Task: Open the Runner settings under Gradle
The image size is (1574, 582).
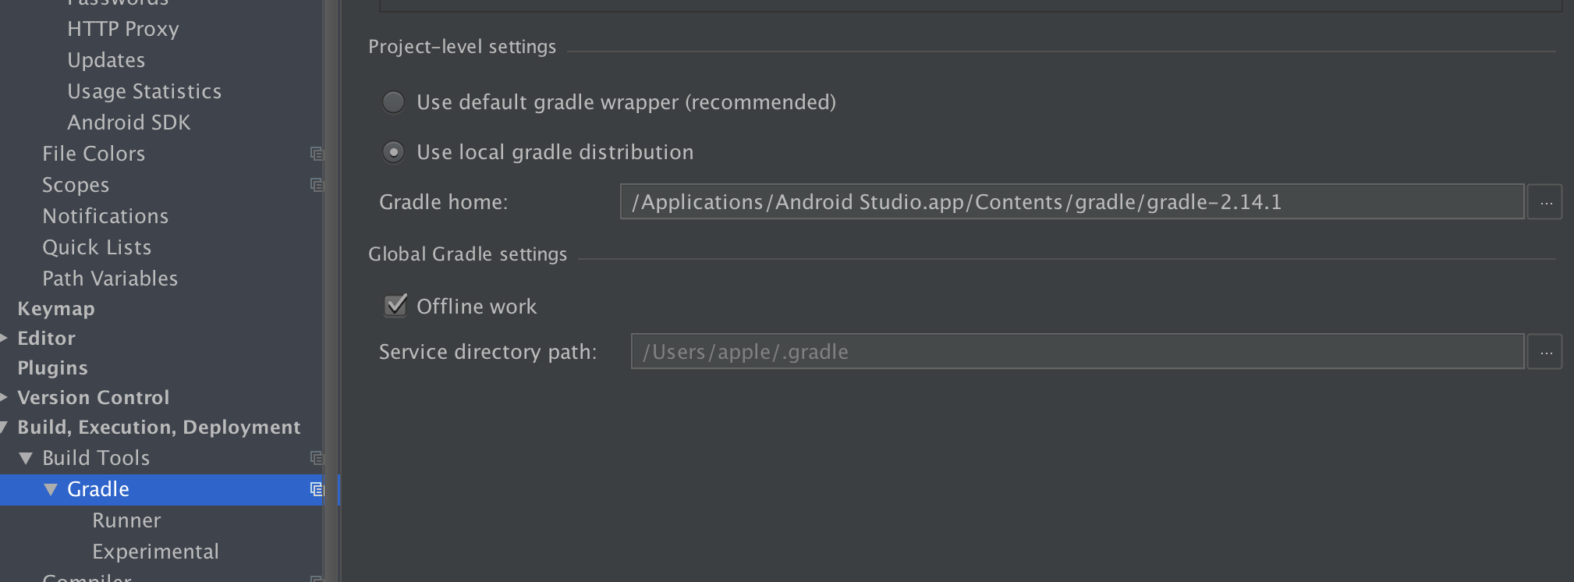Action: pyautogui.click(x=126, y=520)
